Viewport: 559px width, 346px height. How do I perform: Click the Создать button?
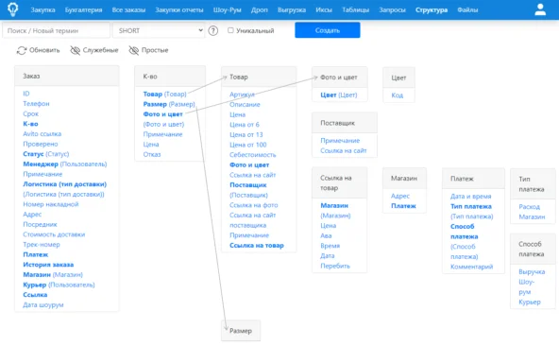[x=328, y=30]
